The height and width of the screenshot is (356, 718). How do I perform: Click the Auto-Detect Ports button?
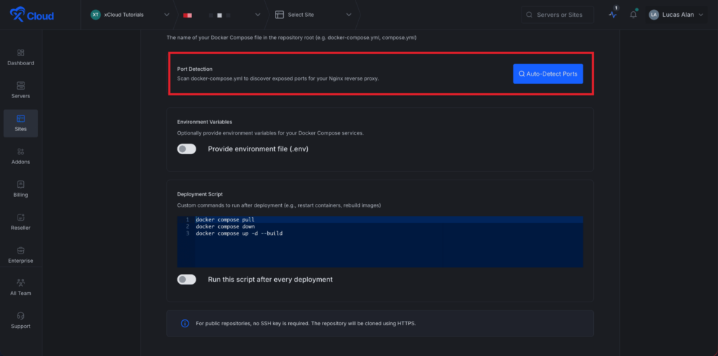(x=548, y=74)
